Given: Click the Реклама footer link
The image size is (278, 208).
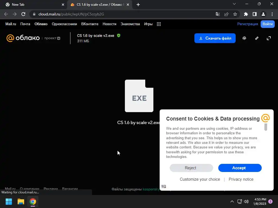Looking at the screenshot, I should pyautogui.click(x=51, y=189).
